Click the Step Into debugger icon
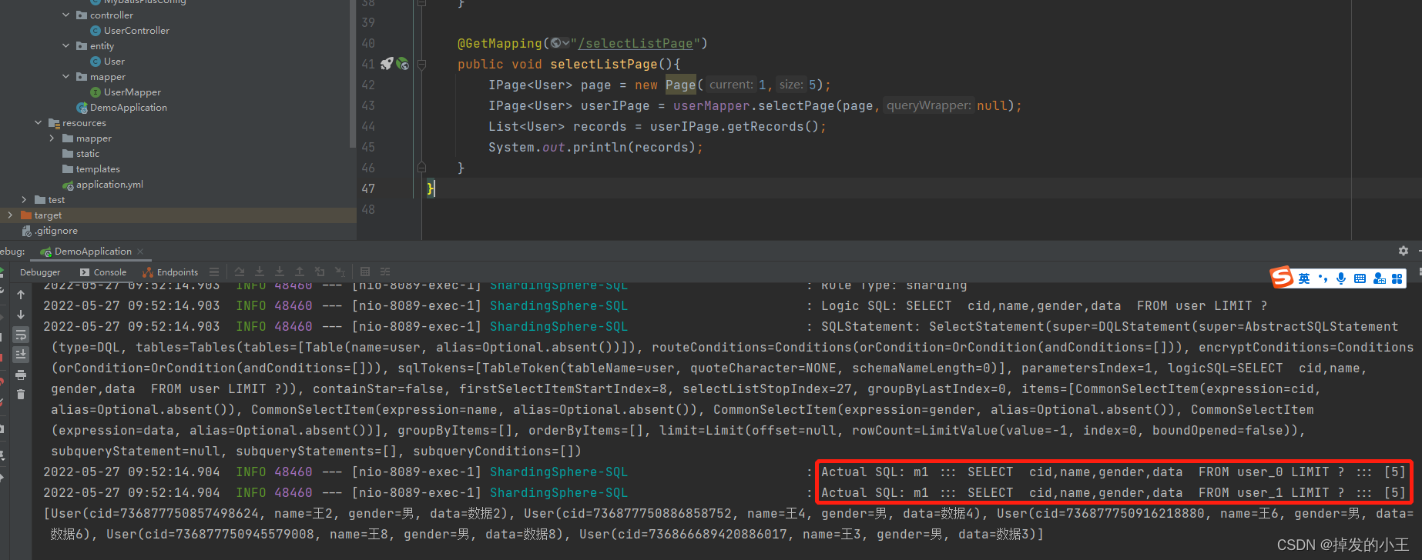 260,272
